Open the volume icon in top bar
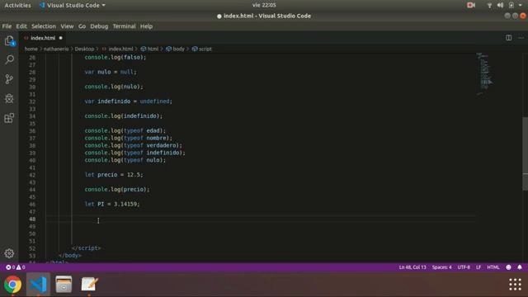 [x=500, y=5]
